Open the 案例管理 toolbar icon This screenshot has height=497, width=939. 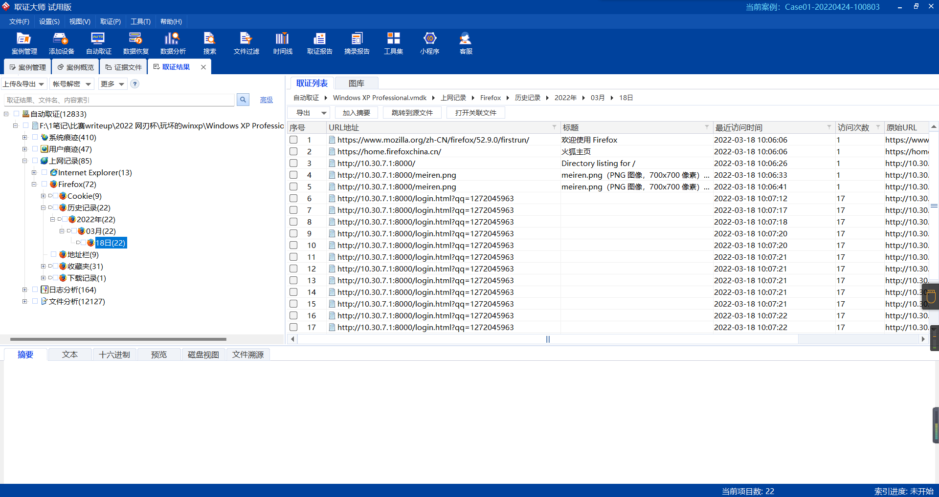(24, 43)
